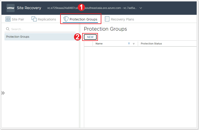Open the Name column filter icon
The height and width of the screenshot is (130, 199).
point(134,44)
